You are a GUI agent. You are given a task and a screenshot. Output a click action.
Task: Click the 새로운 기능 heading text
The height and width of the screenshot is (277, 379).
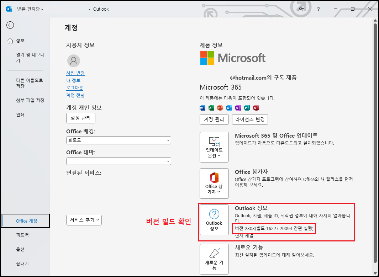[x=249, y=247]
